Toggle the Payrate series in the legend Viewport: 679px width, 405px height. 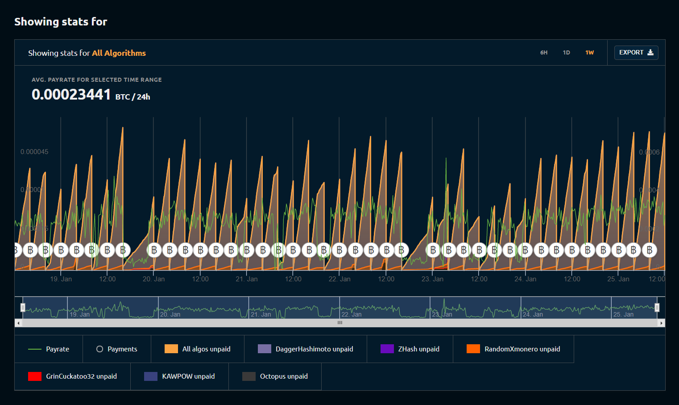(49, 349)
